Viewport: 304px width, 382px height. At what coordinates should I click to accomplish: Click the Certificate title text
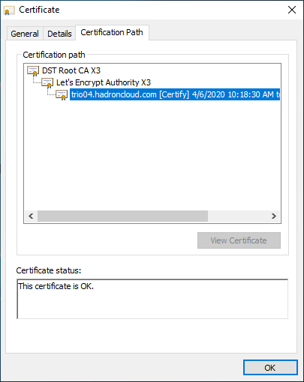(x=39, y=10)
